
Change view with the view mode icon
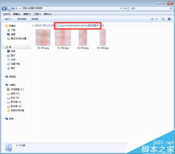point(153,19)
